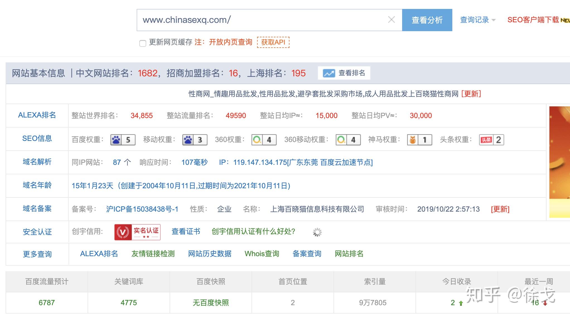
Task: Click the IP address 119.147.134.175 link
Action: pos(303,162)
